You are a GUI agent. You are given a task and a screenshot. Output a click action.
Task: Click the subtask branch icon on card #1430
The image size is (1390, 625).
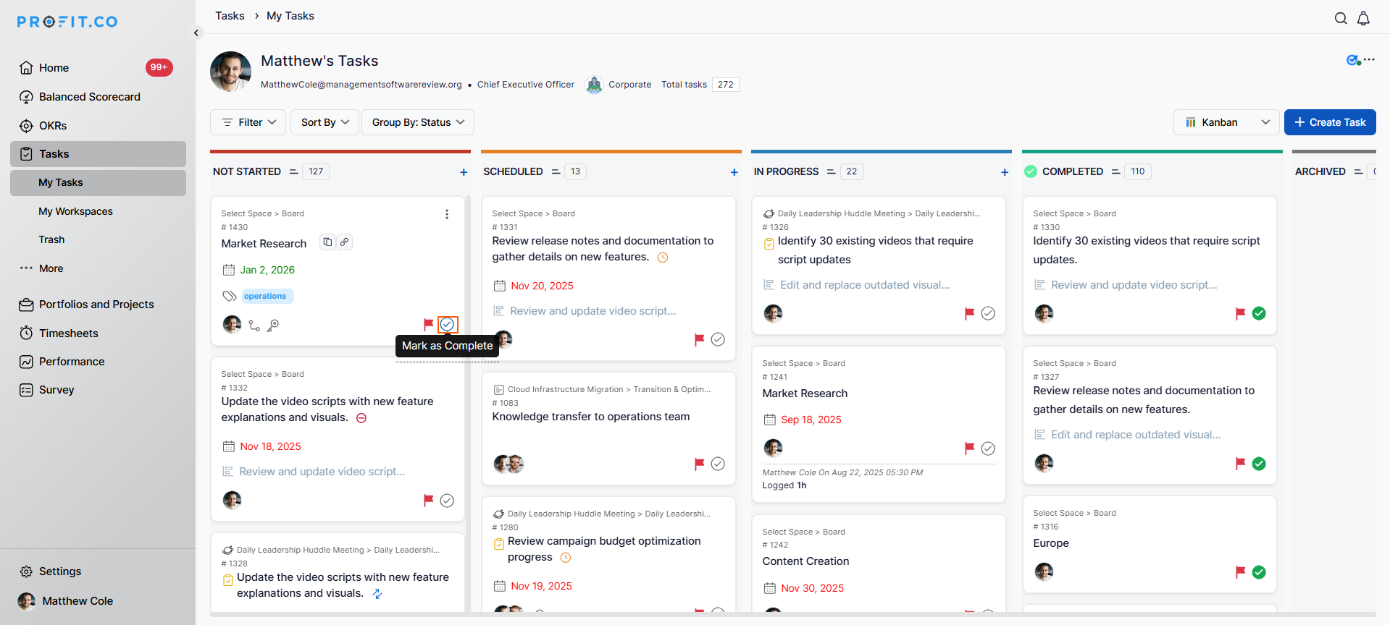coord(254,326)
